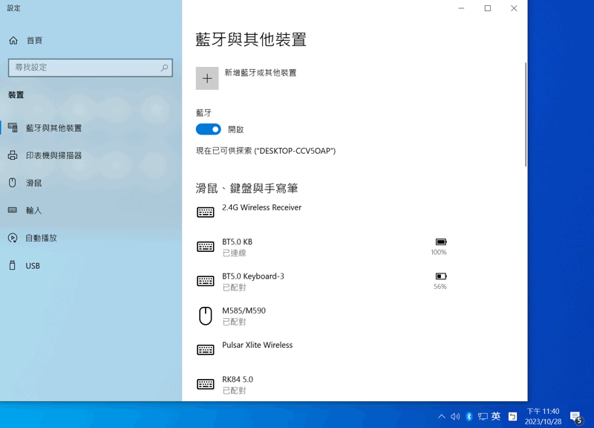Click the 56% battery icon for Keyboard-3

click(441, 276)
